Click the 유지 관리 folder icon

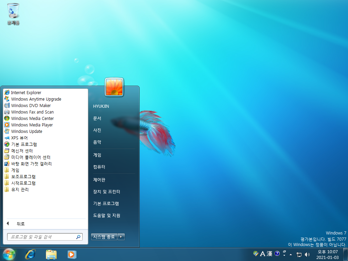click(7, 190)
